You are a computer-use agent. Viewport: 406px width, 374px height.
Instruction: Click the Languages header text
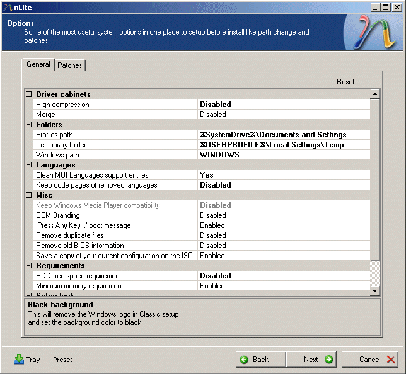55,165
